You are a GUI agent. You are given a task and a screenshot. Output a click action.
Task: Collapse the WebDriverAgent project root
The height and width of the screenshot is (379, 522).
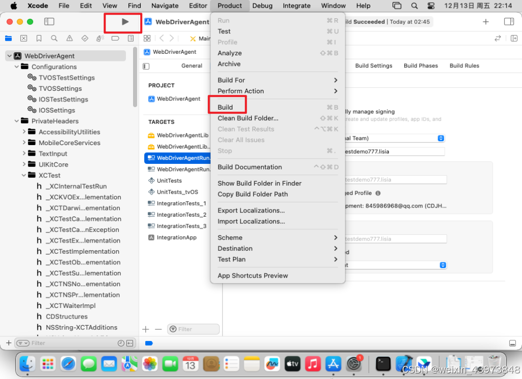coord(9,56)
